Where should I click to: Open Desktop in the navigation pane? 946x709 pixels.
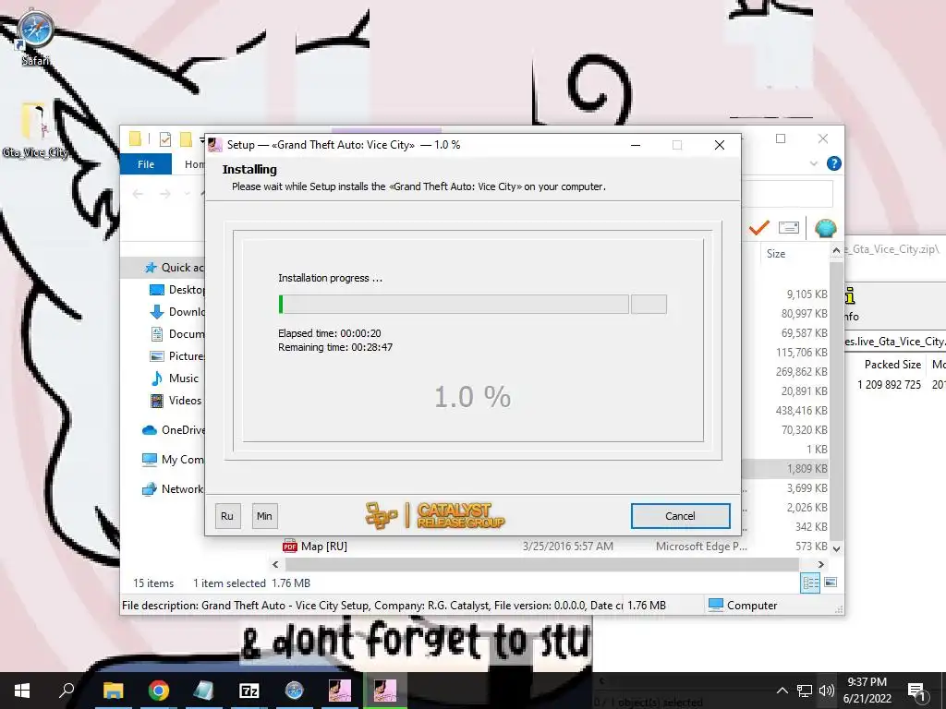[177, 290]
